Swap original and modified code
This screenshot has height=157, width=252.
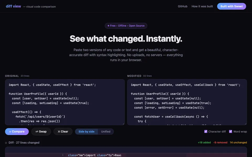(x=41, y=132)
